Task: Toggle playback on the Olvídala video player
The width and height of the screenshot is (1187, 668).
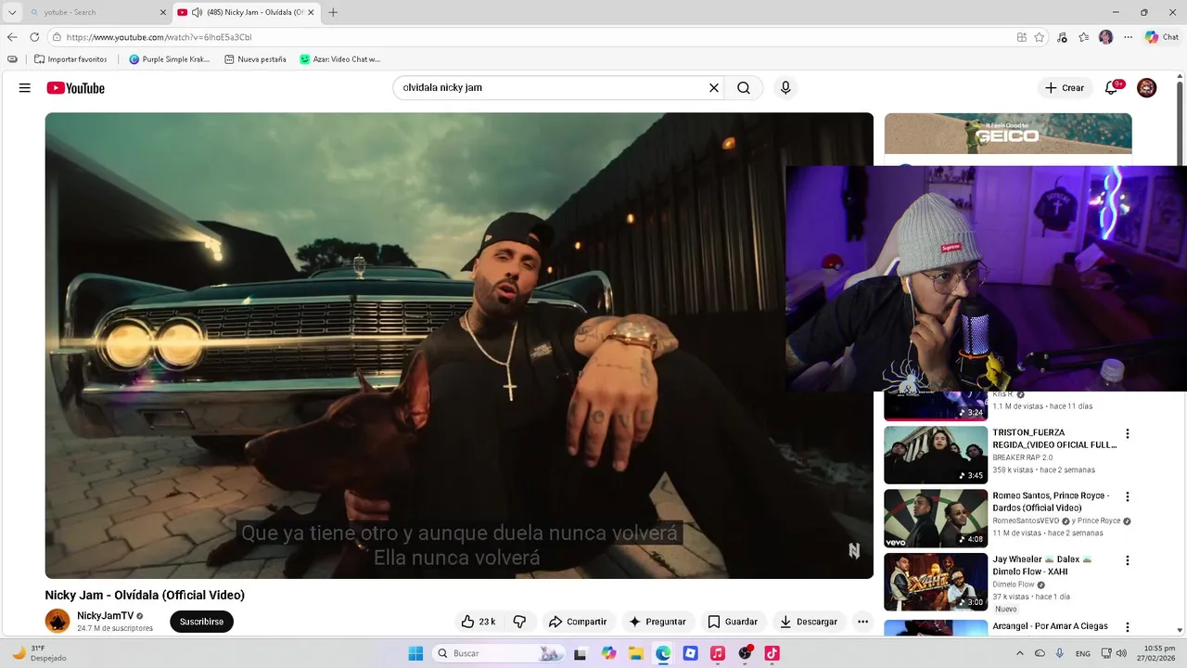Action: [459, 345]
